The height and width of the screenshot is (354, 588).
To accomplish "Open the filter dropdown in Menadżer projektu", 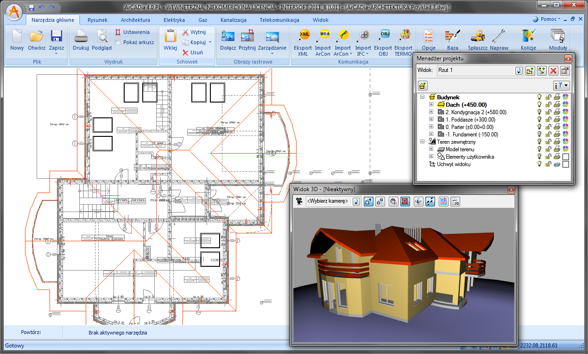I will click(561, 85).
